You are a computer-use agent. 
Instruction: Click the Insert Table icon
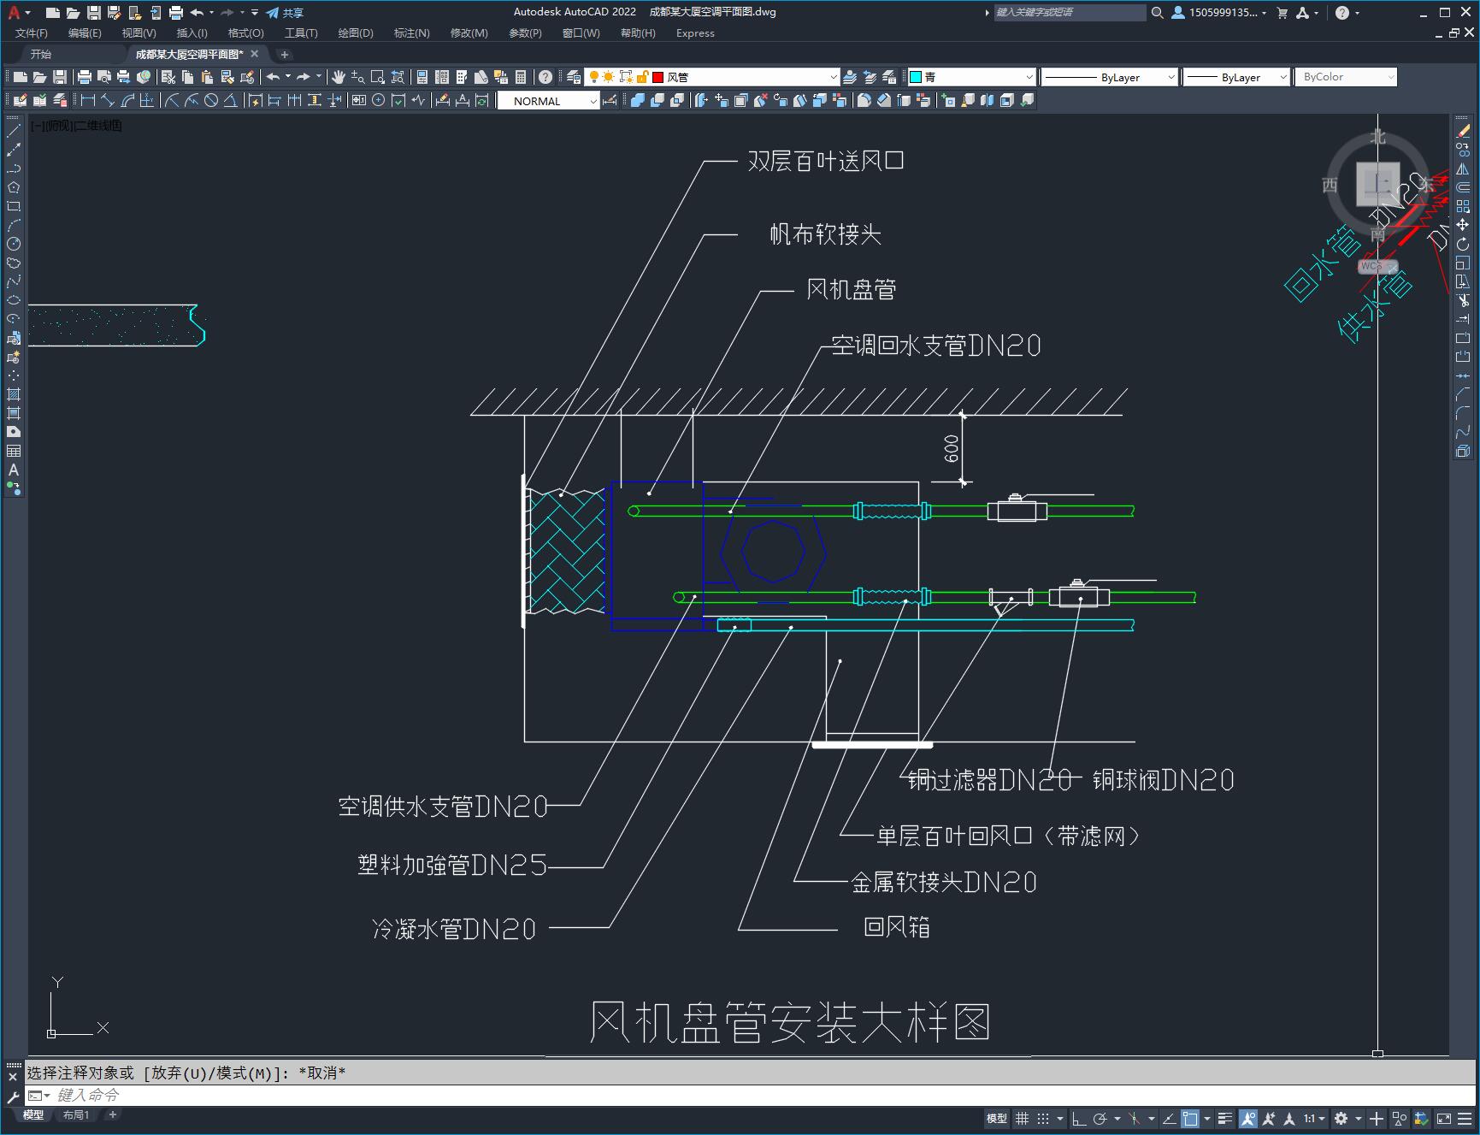coord(13,452)
